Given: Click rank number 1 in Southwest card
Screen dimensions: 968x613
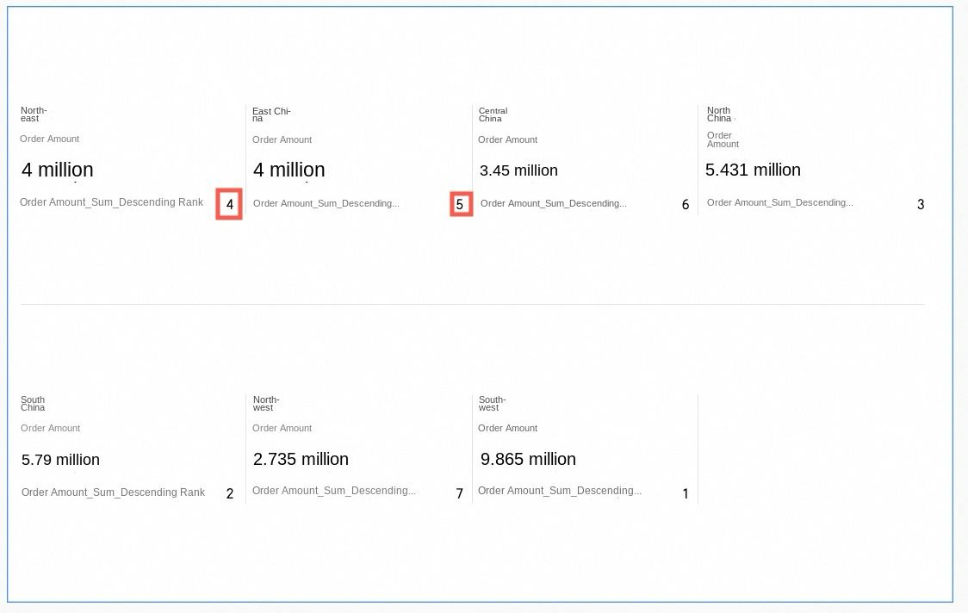Looking at the screenshot, I should 686,494.
